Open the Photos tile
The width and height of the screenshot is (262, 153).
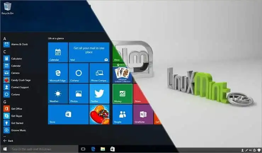[x=79, y=94]
